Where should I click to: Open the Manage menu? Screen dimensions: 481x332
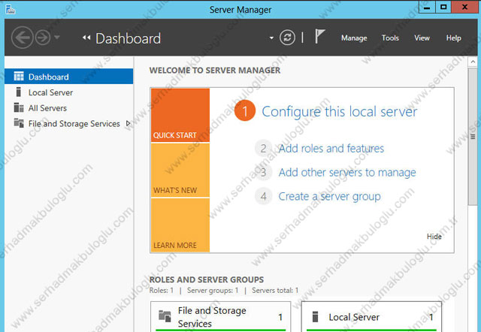click(x=354, y=38)
